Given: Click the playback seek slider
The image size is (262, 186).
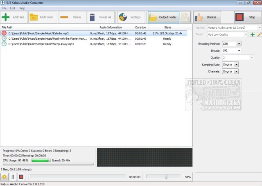Looking at the screenshot, I should (x=77, y=177).
